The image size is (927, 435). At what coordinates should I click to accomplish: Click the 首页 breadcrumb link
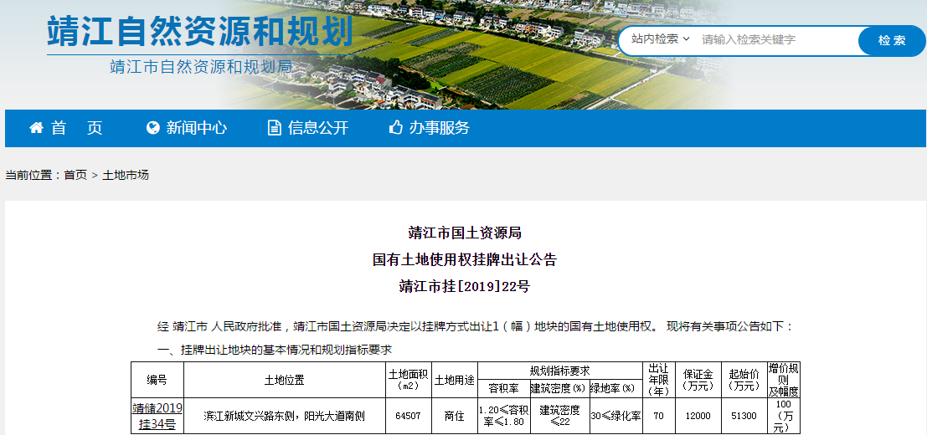click(75, 176)
